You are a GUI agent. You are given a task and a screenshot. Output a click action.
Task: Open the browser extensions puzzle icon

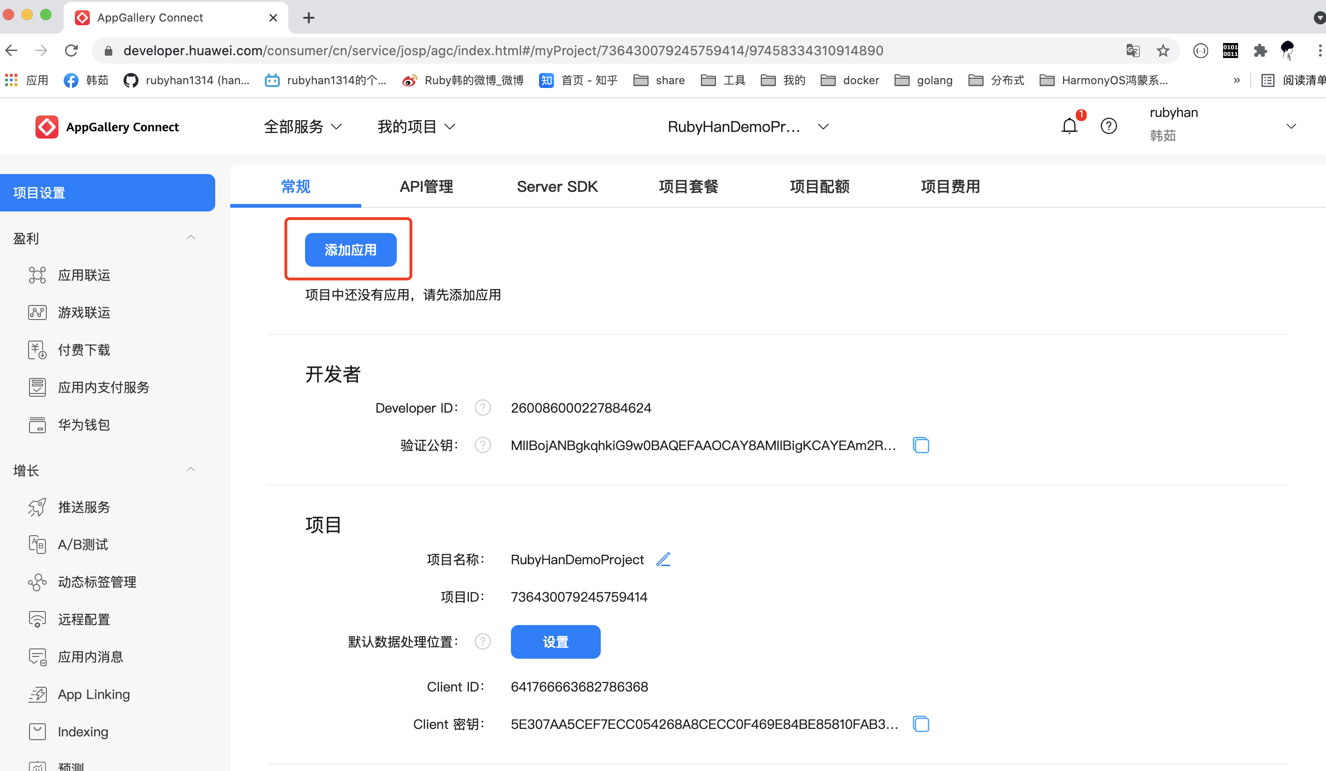(1260, 51)
